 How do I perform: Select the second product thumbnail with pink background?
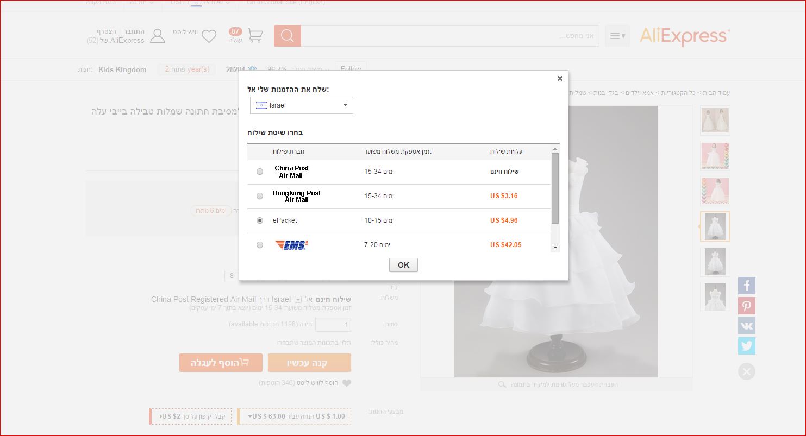tap(715, 156)
